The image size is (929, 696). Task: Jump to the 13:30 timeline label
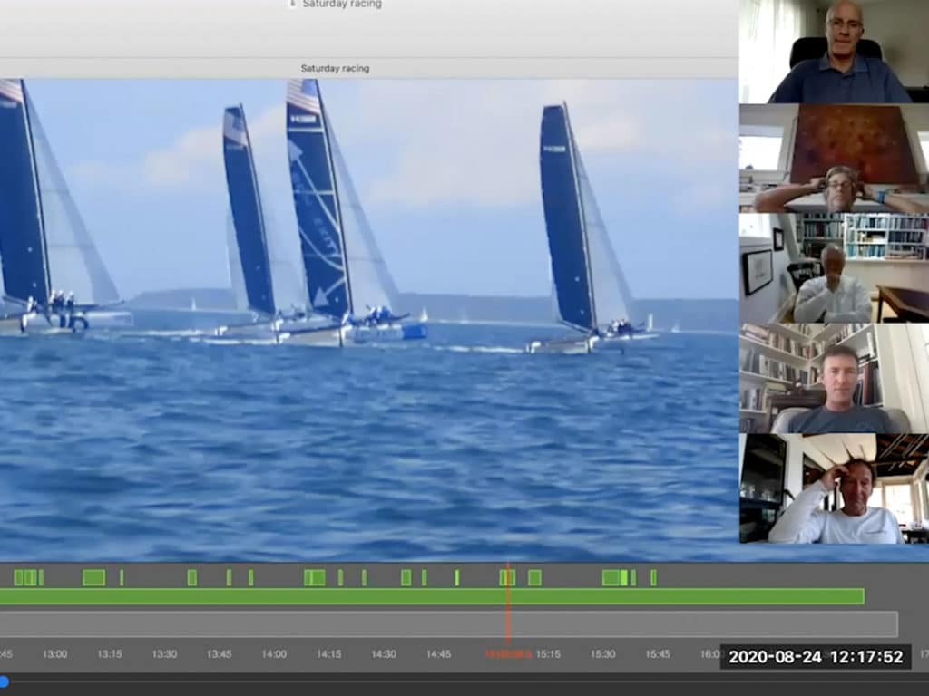(164, 653)
